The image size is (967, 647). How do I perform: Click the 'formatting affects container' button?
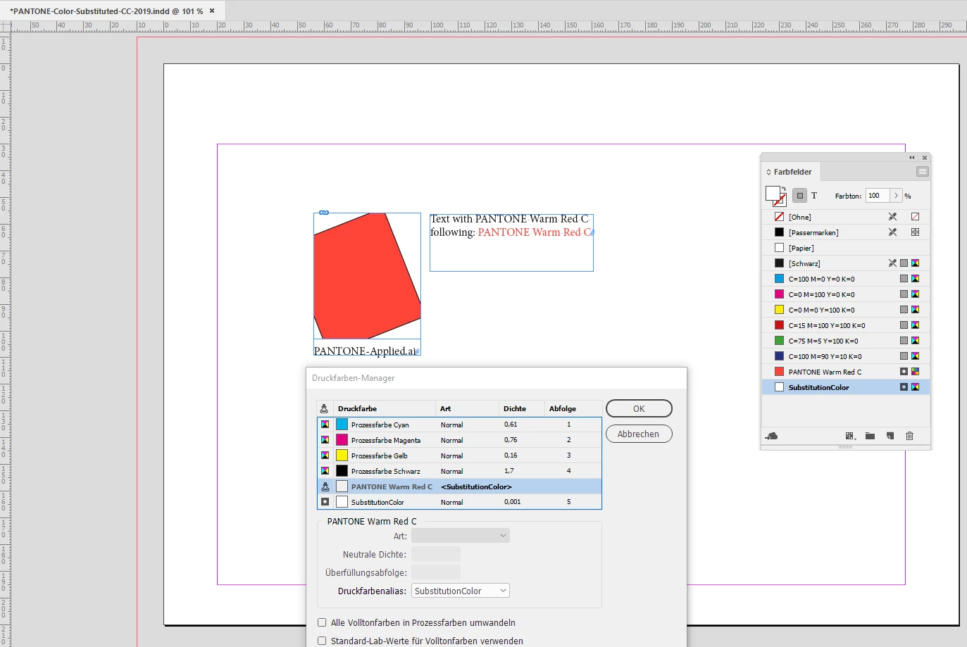pos(799,196)
